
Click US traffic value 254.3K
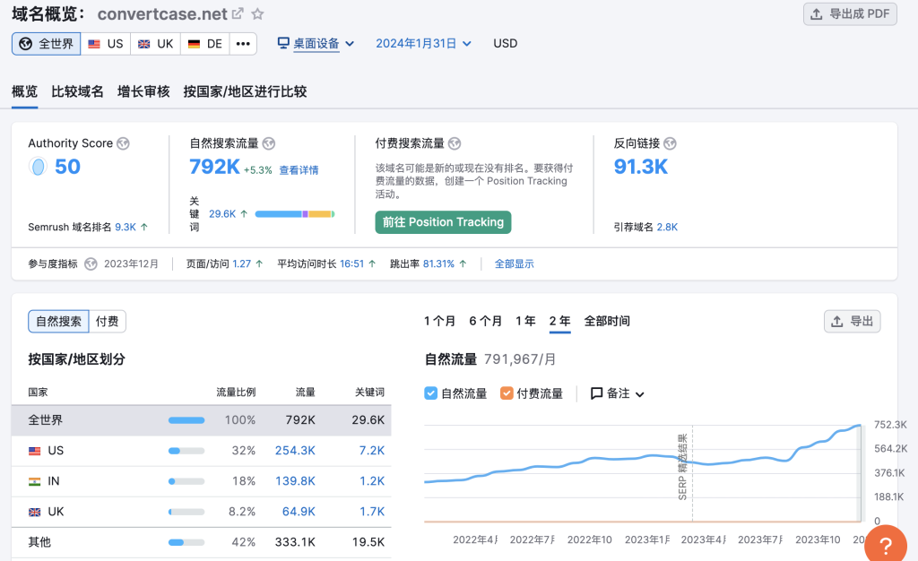(x=295, y=451)
